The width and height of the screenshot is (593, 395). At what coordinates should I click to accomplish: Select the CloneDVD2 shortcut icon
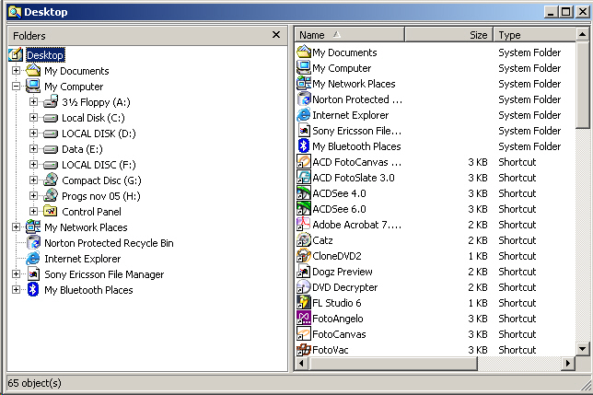tap(304, 256)
